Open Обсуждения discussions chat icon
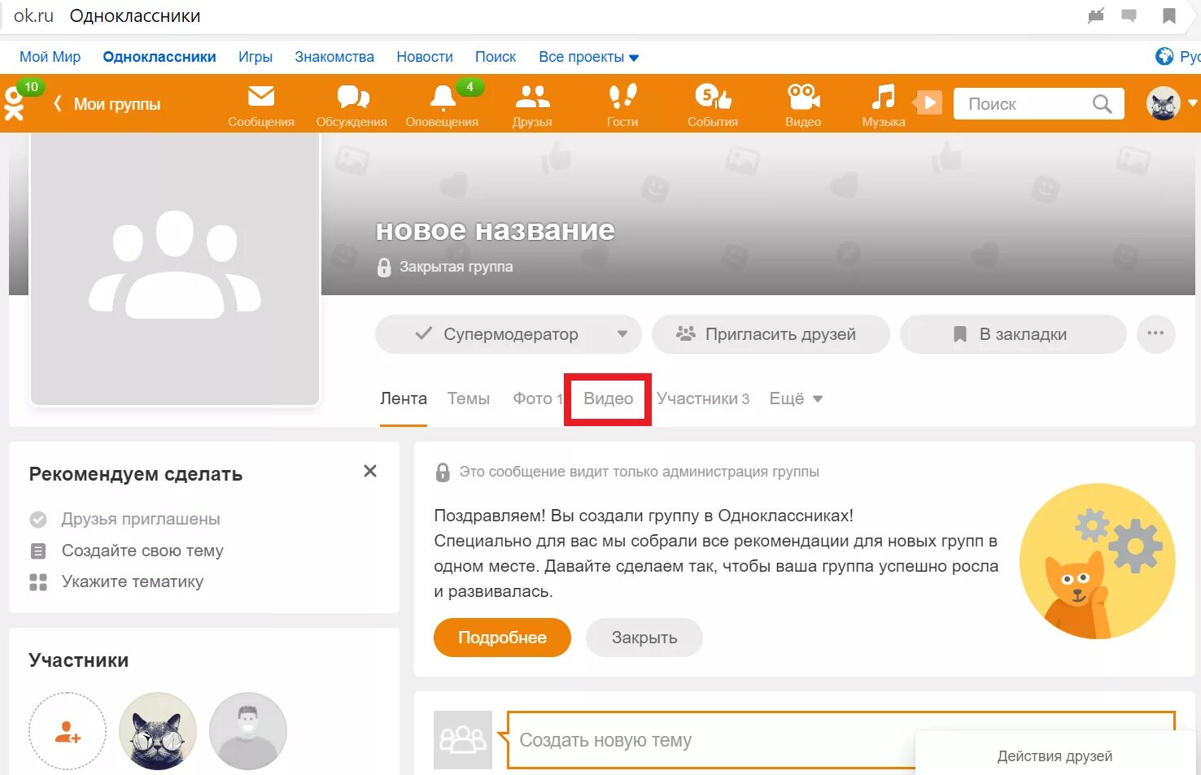 (352, 98)
